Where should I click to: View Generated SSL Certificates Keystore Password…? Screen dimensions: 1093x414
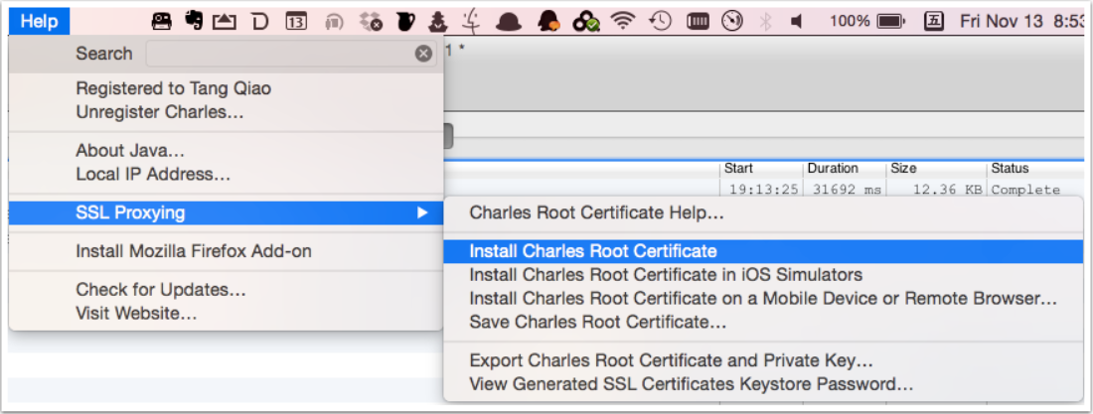pos(692,384)
